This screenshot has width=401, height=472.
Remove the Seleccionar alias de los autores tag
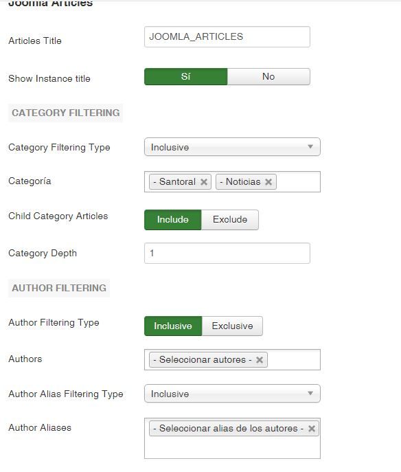click(311, 428)
